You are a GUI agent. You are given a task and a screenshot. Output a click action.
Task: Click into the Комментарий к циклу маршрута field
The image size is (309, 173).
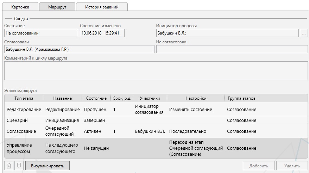coord(156,71)
